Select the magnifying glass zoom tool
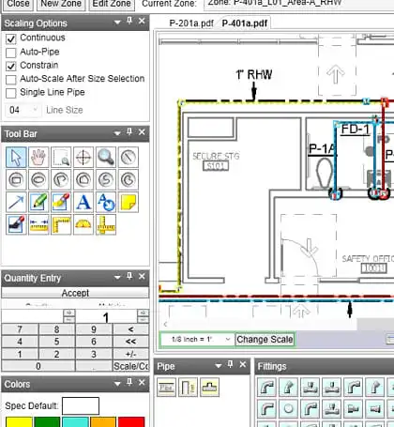Viewport: 394px width, 427px height. pos(106,157)
